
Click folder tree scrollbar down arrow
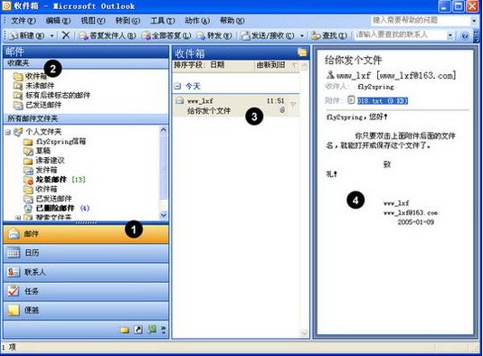pos(164,215)
